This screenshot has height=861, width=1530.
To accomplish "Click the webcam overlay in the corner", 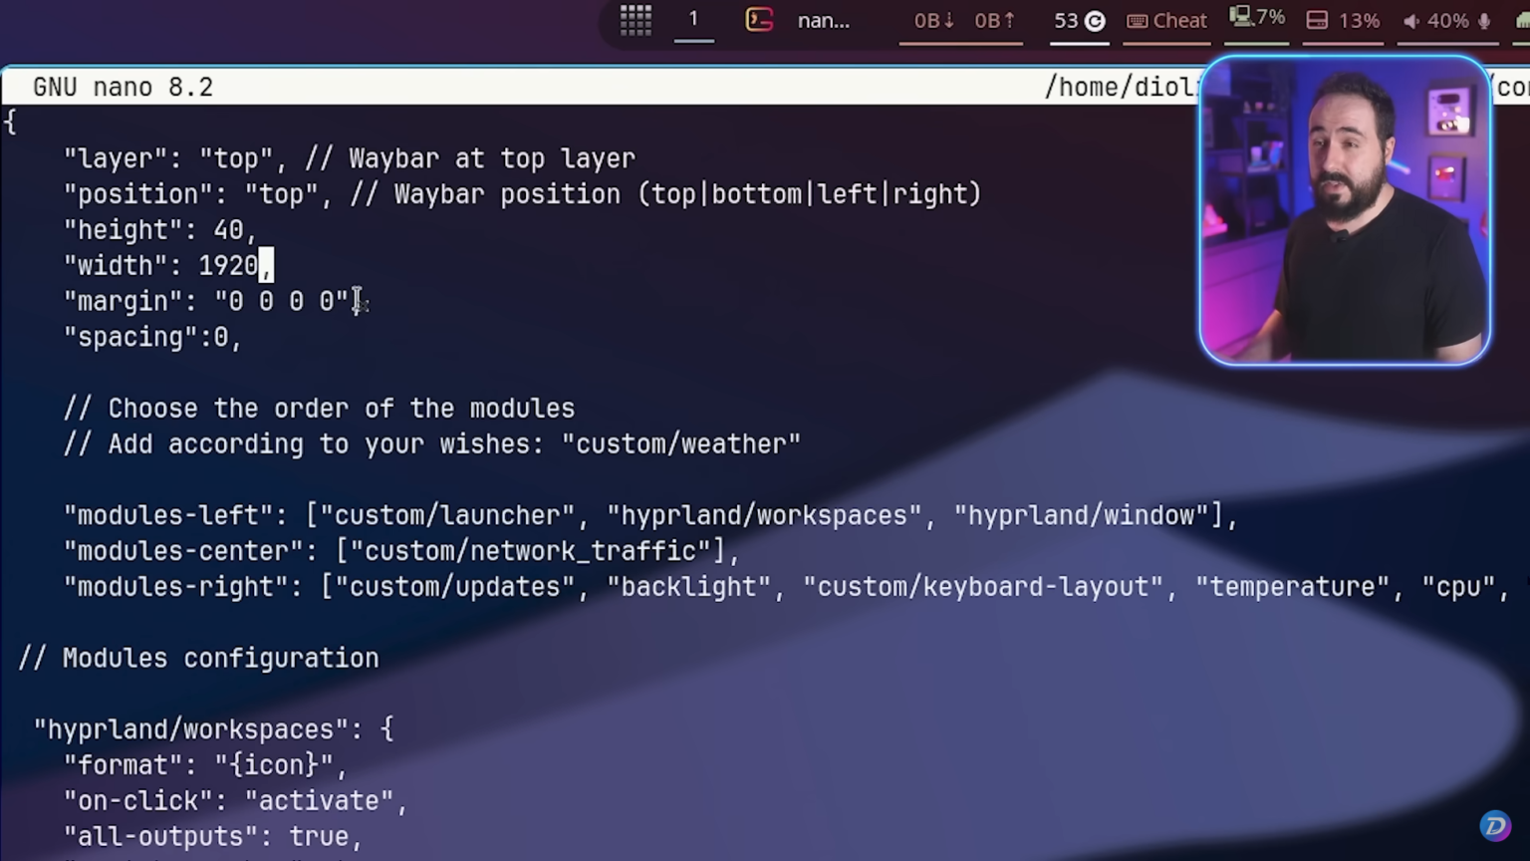I will click(x=1345, y=210).
